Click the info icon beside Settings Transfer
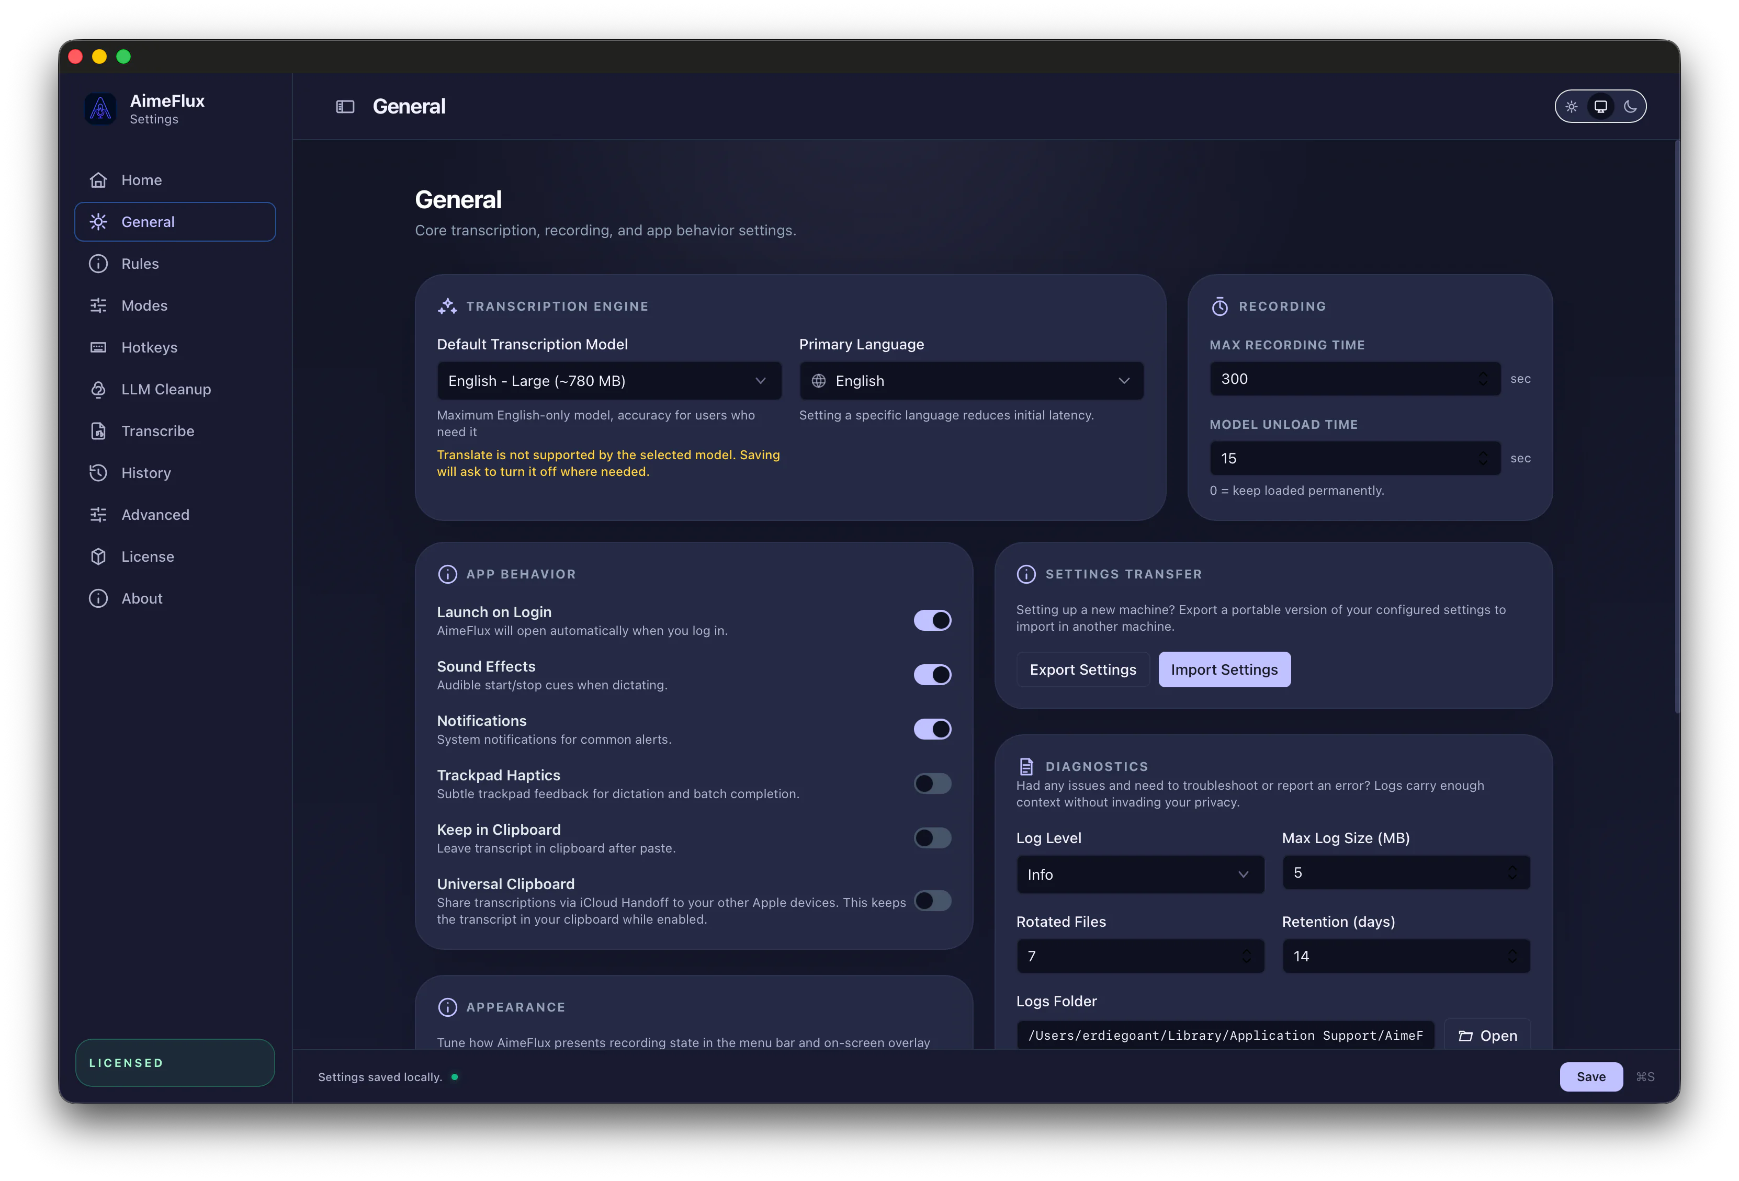1739x1181 pixels. point(1026,574)
